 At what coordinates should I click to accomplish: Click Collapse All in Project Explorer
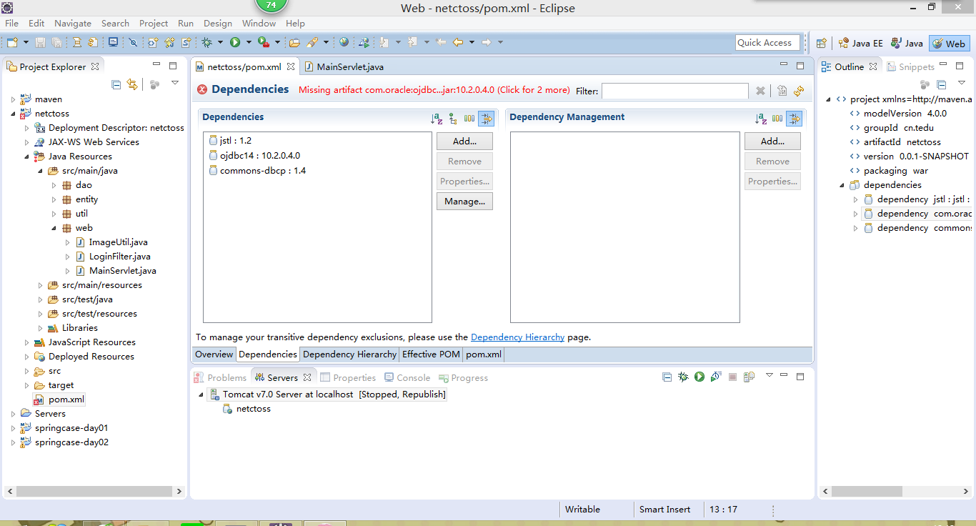(x=116, y=84)
